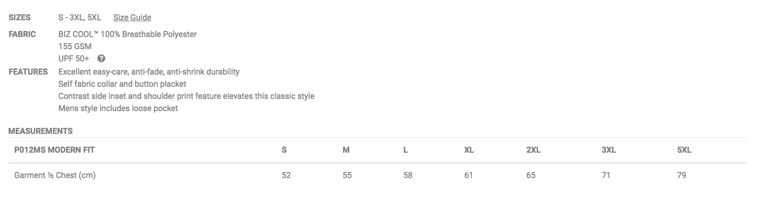Click the UPF 50+ help question icon

click(x=101, y=58)
